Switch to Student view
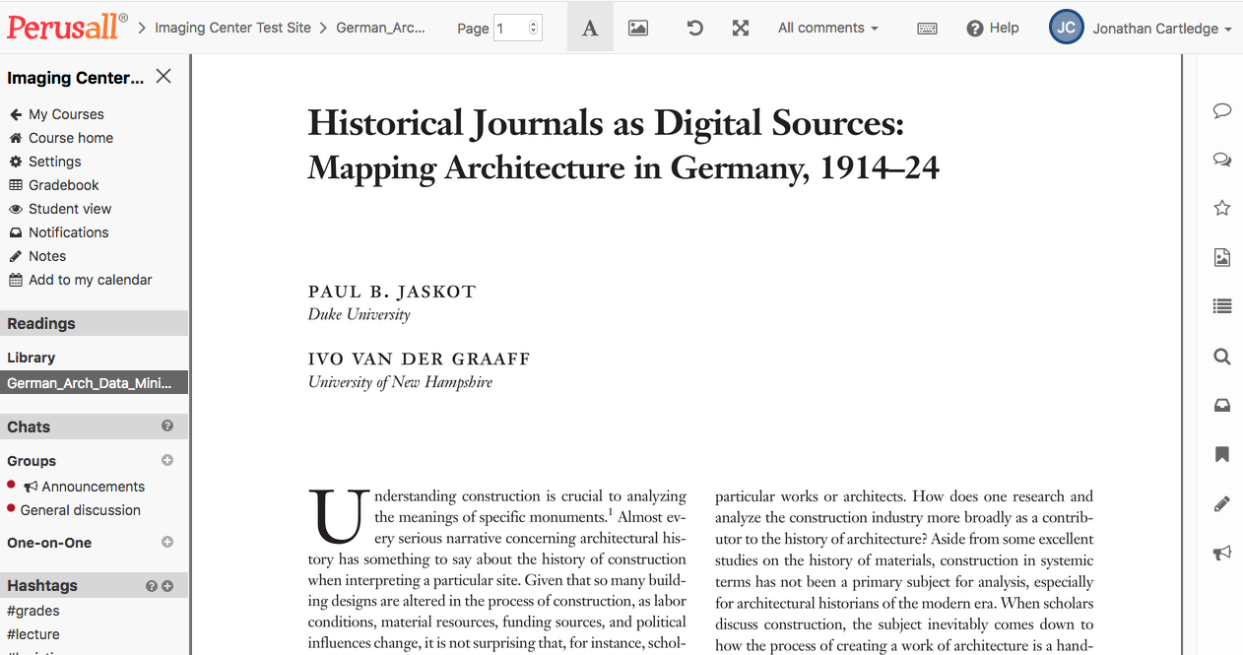The width and height of the screenshot is (1243, 655). tap(60, 209)
